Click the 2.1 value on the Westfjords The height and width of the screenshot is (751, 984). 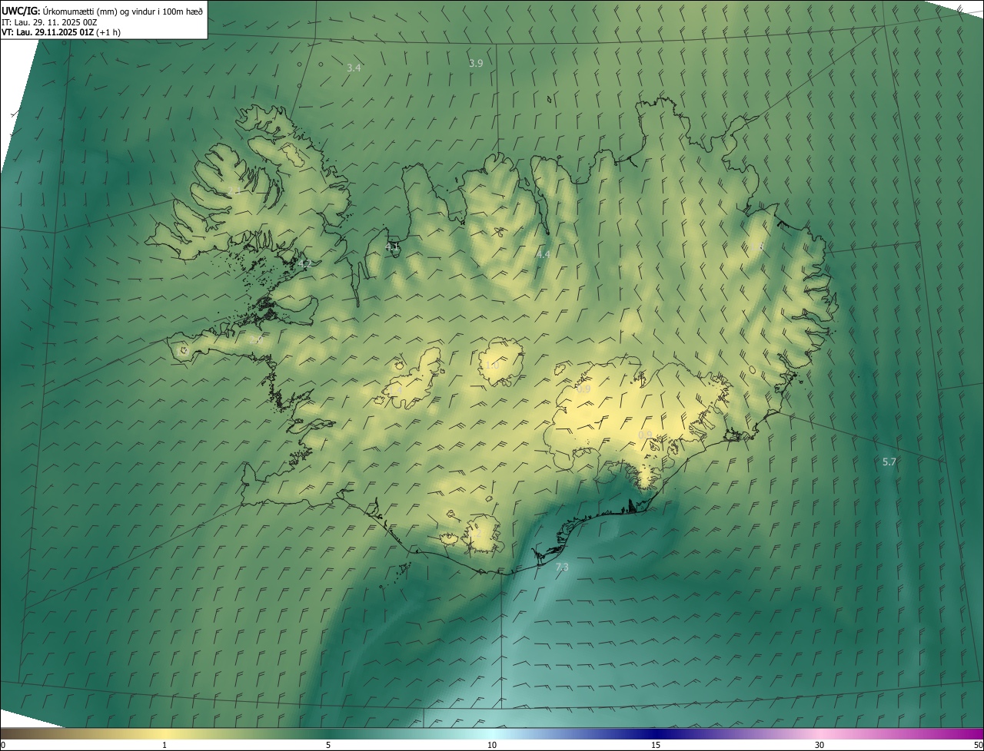tap(234, 190)
